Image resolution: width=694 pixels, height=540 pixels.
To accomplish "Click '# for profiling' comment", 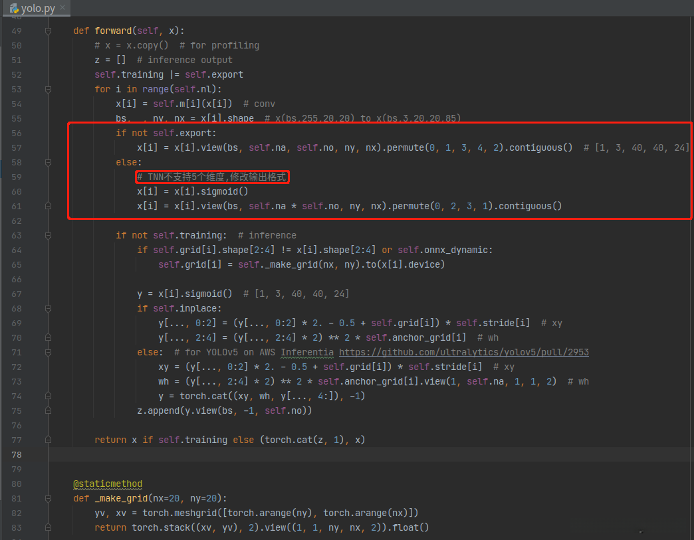I will (219, 46).
